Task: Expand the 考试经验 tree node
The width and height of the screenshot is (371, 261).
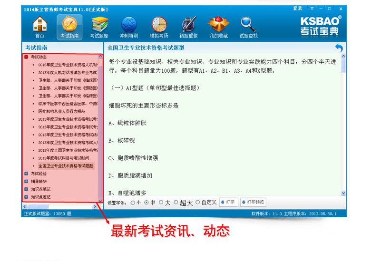Action: coord(27,174)
